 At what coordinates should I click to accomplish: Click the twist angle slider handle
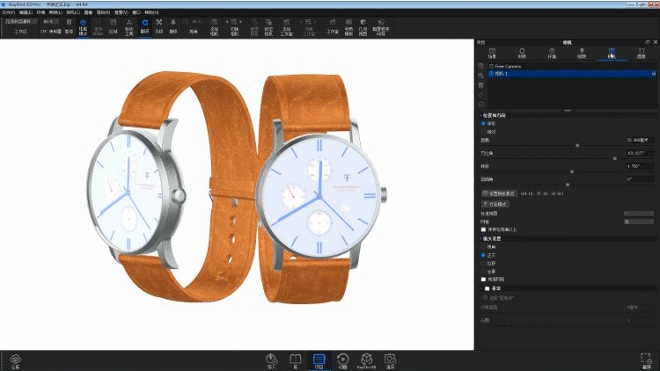tap(568, 185)
